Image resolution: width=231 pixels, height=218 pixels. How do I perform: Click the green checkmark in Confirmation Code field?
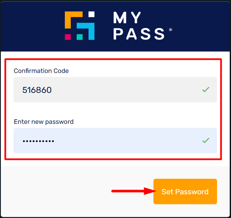[x=206, y=89]
